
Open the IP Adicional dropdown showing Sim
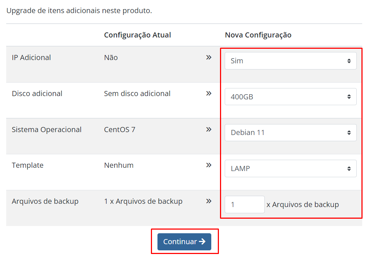[x=291, y=61]
